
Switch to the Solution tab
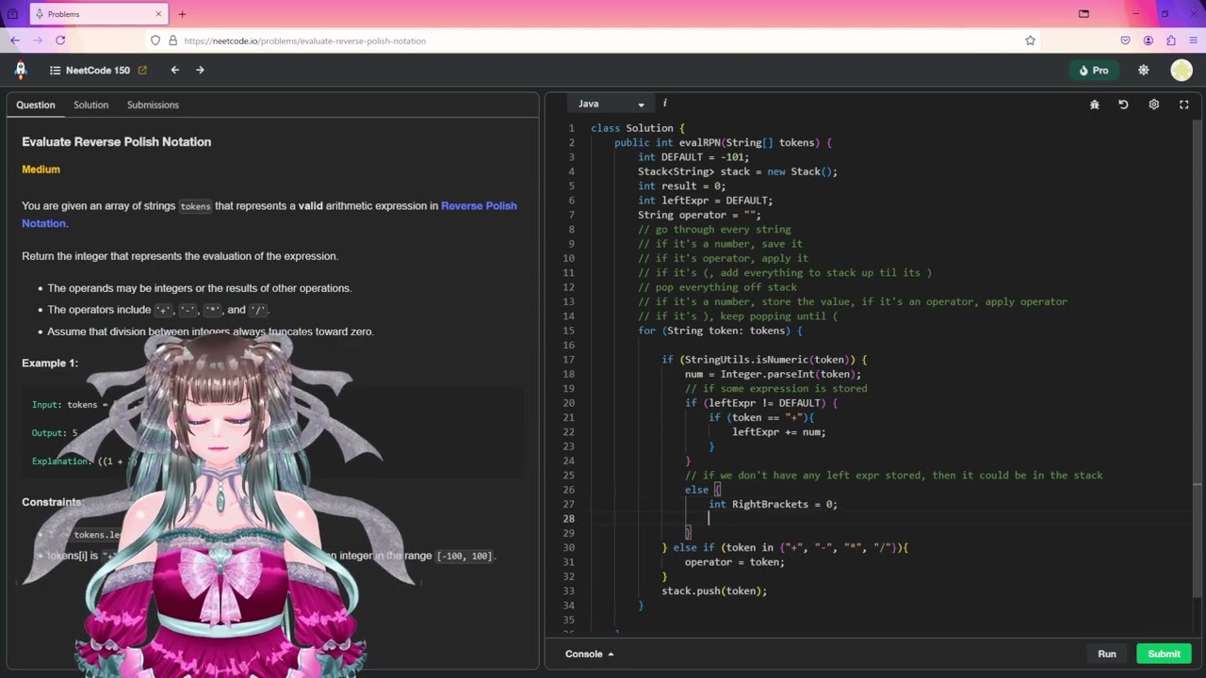[91, 105]
